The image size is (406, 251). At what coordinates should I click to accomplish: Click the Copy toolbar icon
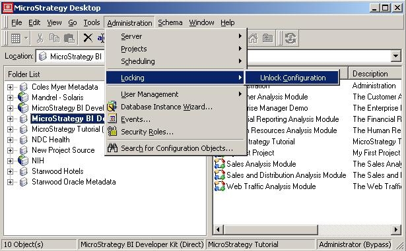click(54, 38)
